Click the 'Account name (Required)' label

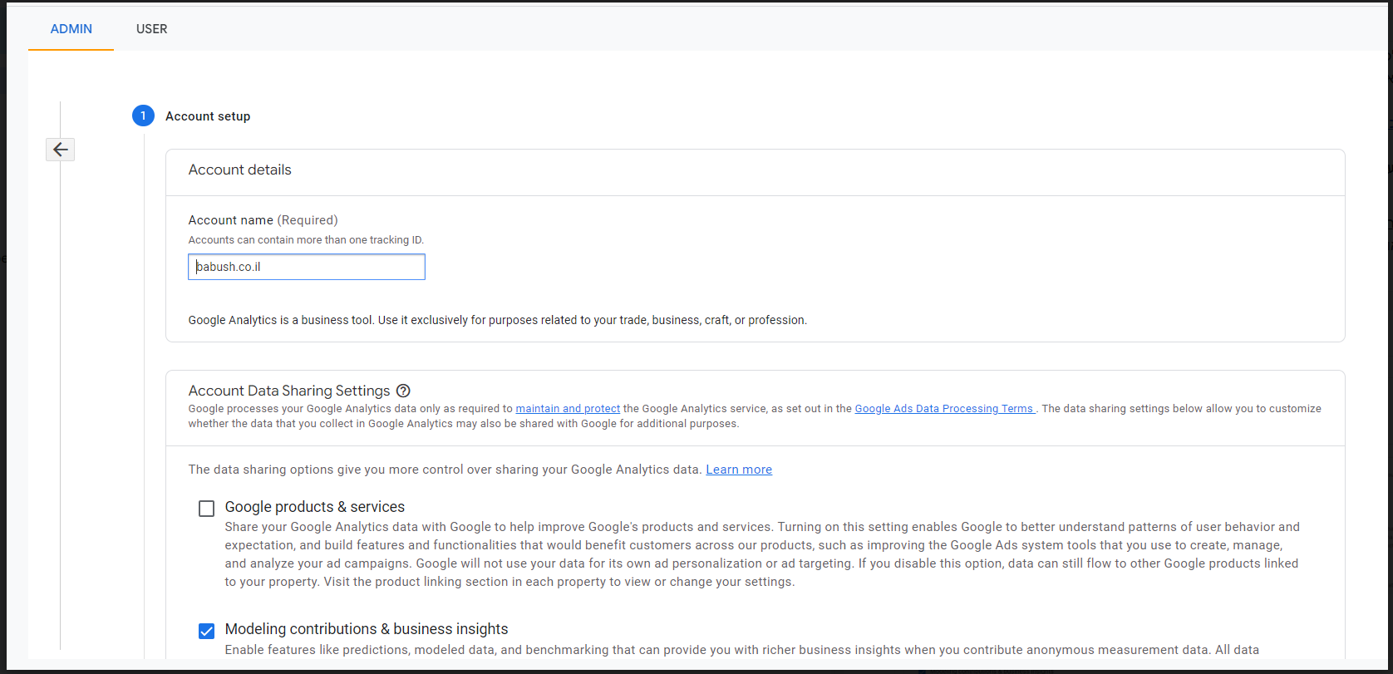(263, 220)
